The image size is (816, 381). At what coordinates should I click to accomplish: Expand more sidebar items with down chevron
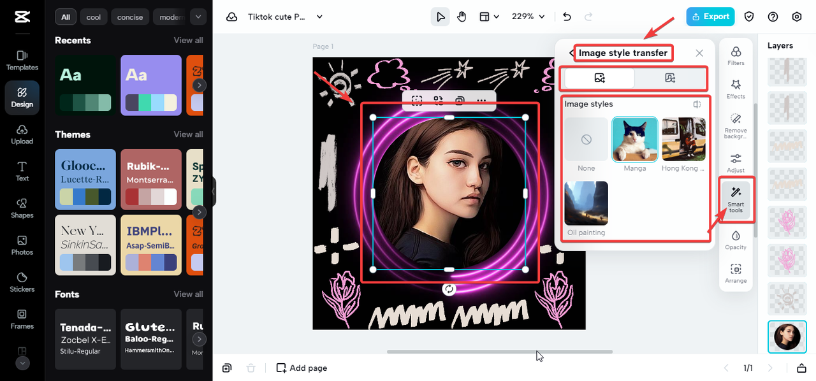tap(22, 363)
